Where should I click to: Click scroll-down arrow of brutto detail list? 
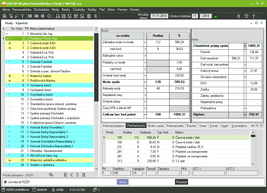[x=253, y=164]
